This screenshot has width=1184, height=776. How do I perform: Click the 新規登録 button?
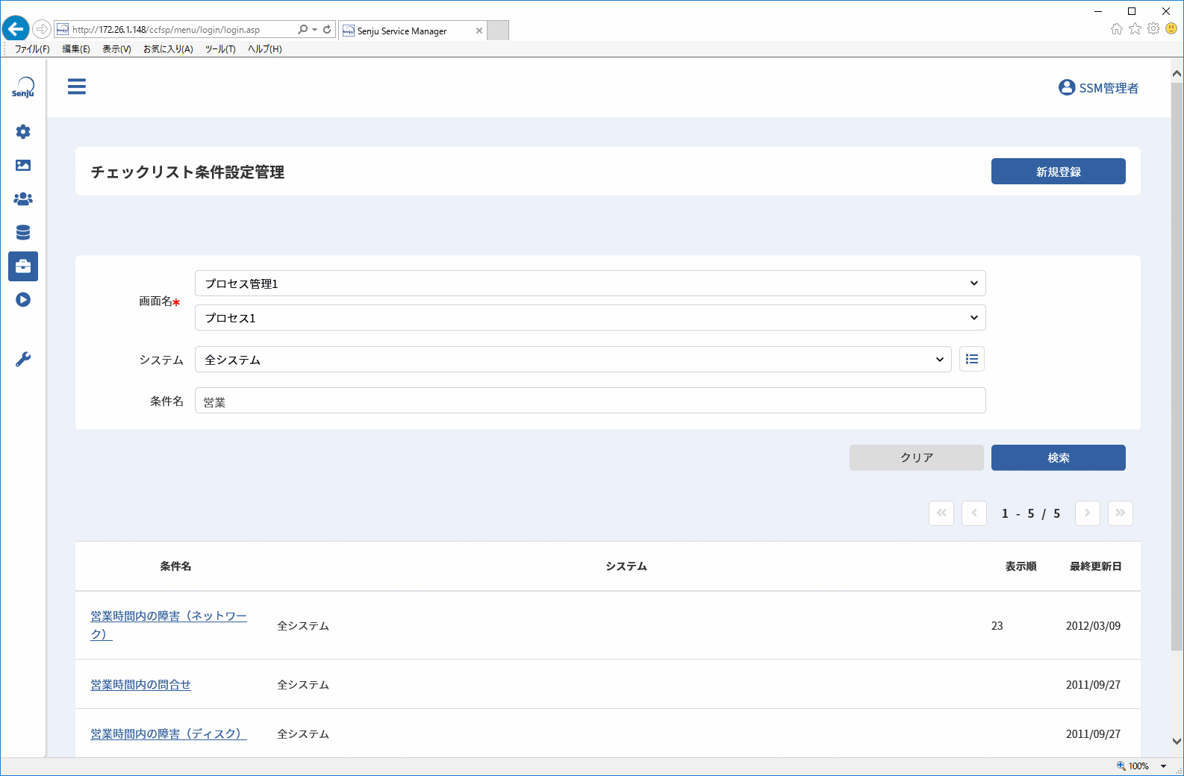[x=1059, y=172]
